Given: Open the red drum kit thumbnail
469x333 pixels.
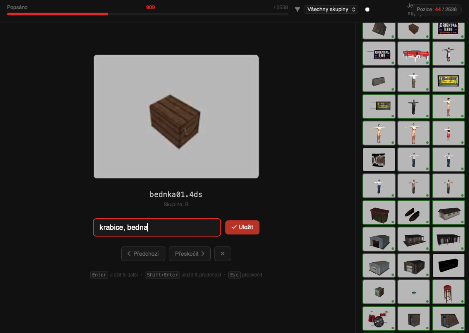Looking at the screenshot, I should [x=379, y=318].
